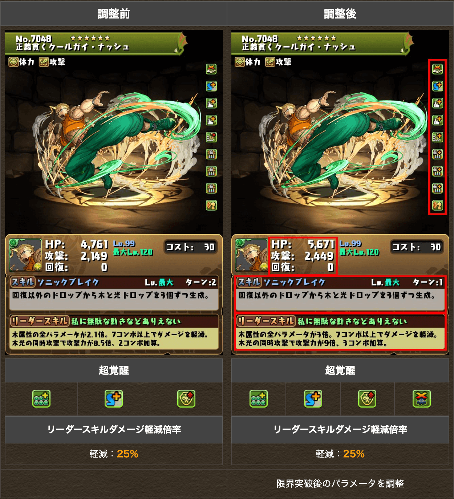Click the L-shape attack awakening in 調整後 panel
Viewport: 454px width, 499px height.
(x=437, y=137)
